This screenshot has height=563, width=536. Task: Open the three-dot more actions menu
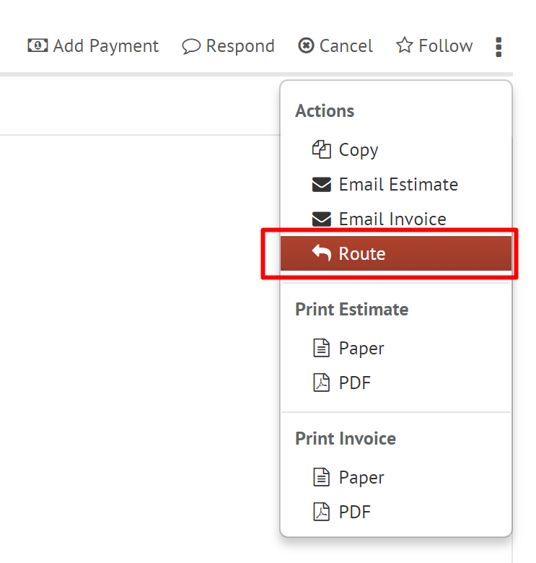pos(498,47)
